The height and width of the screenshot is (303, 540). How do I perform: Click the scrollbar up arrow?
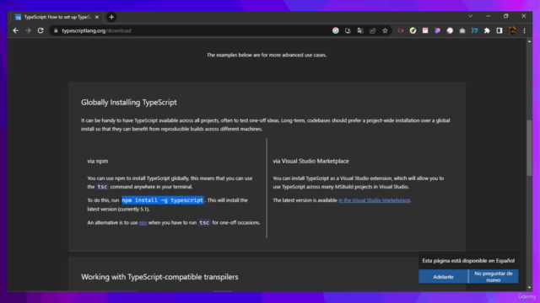coord(529,41)
